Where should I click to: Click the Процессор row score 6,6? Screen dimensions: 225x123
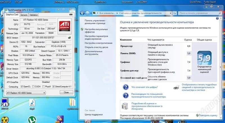189,46
